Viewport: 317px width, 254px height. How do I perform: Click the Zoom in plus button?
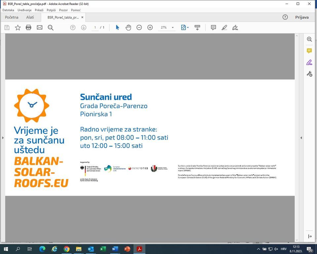pyautogui.click(x=150, y=27)
